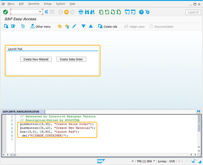Viewport: 203px width, 165px height.
Task: Click the vertical scroll down arrow in editor
Action: coord(199,151)
